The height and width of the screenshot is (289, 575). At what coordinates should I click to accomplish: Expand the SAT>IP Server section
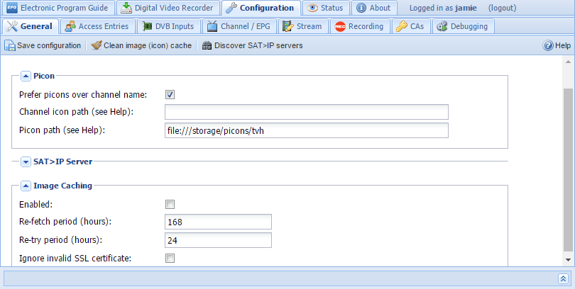click(x=26, y=161)
